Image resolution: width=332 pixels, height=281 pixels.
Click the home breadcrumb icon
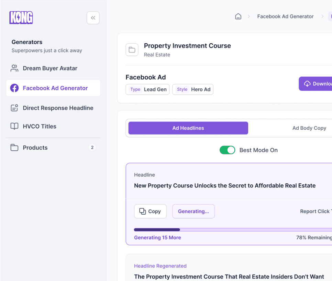(x=238, y=17)
